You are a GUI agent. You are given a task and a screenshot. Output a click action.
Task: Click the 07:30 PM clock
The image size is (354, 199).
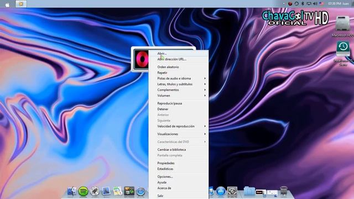point(335,4)
